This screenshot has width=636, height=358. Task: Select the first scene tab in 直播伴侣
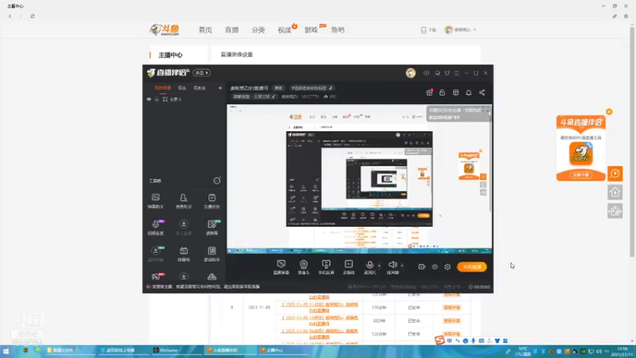pos(163,88)
